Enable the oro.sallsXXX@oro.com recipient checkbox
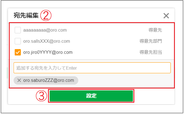The image size is (184, 114). [x=18, y=41]
